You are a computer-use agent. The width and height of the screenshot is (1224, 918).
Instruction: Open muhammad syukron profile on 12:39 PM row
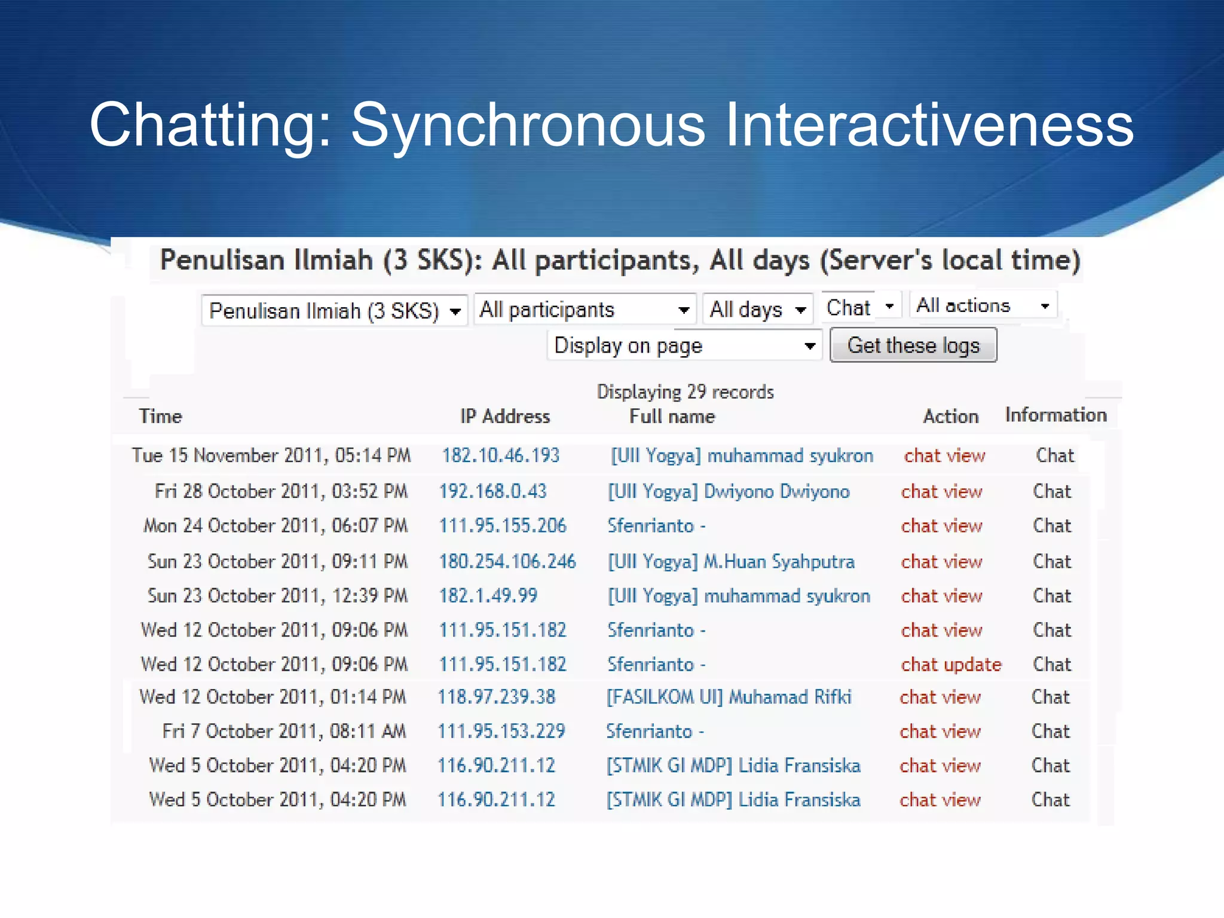[739, 596]
